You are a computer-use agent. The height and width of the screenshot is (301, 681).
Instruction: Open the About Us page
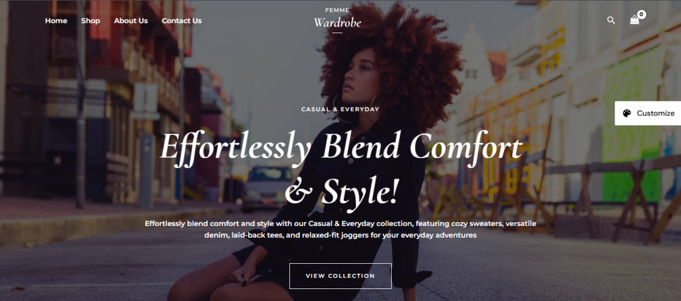click(x=131, y=21)
